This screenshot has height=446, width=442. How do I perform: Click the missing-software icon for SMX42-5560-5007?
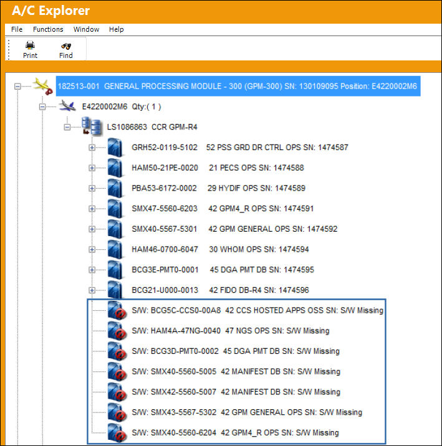[117, 392]
